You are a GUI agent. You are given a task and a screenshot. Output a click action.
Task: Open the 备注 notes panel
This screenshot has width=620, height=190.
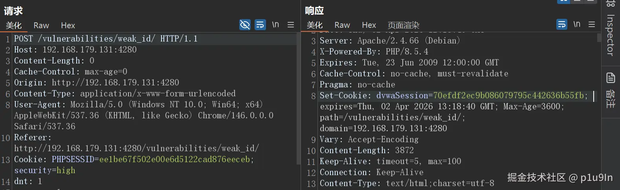611,90
